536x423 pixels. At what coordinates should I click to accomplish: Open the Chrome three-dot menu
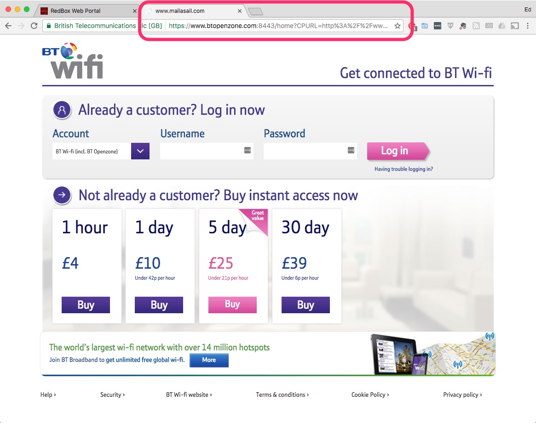click(x=527, y=26)
